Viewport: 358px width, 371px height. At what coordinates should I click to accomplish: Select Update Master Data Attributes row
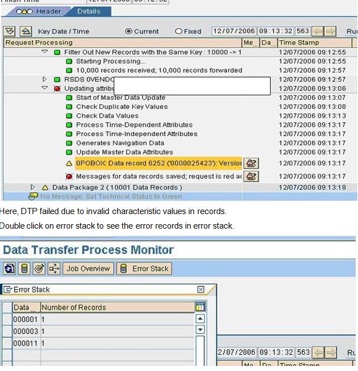124,152
